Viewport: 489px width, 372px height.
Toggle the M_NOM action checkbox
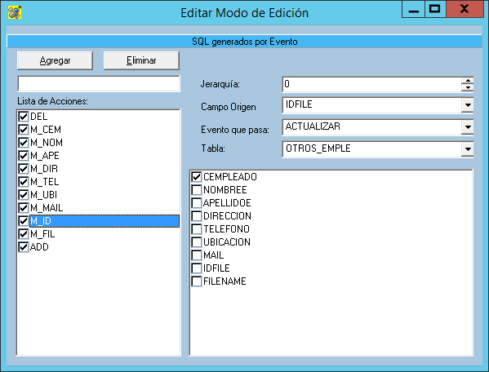point(24,143)
